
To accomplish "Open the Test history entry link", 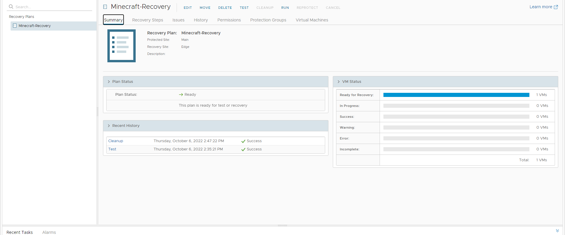I will point(112,149).
